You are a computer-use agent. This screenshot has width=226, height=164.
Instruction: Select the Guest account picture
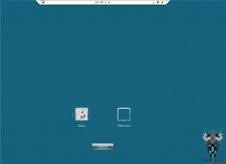(x=82, y=114)
